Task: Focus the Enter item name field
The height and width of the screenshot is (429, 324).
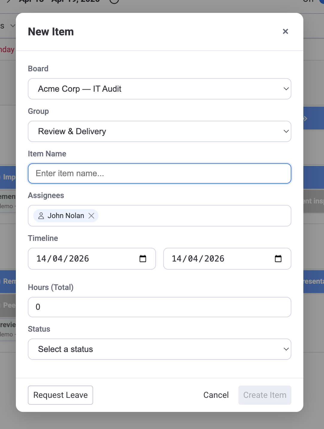Action: pyautogui.click(x=160, y=173)
